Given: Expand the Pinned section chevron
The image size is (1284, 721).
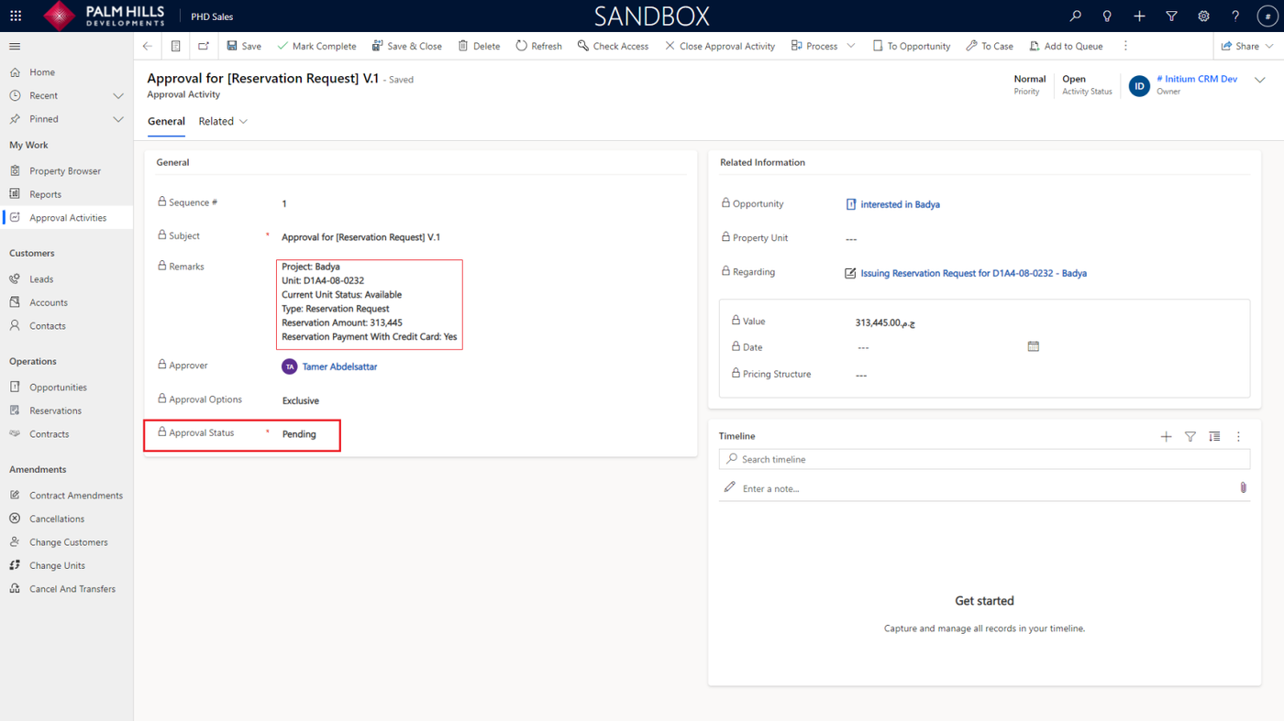Looking at the screenshot, I should pyautogui.click(x=118, y=119).
